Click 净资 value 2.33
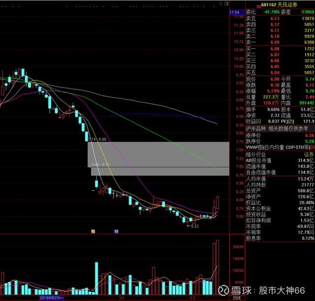The image size is (315, 301). (275, 115)
